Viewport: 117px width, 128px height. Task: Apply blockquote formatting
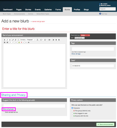coord(29,42)
